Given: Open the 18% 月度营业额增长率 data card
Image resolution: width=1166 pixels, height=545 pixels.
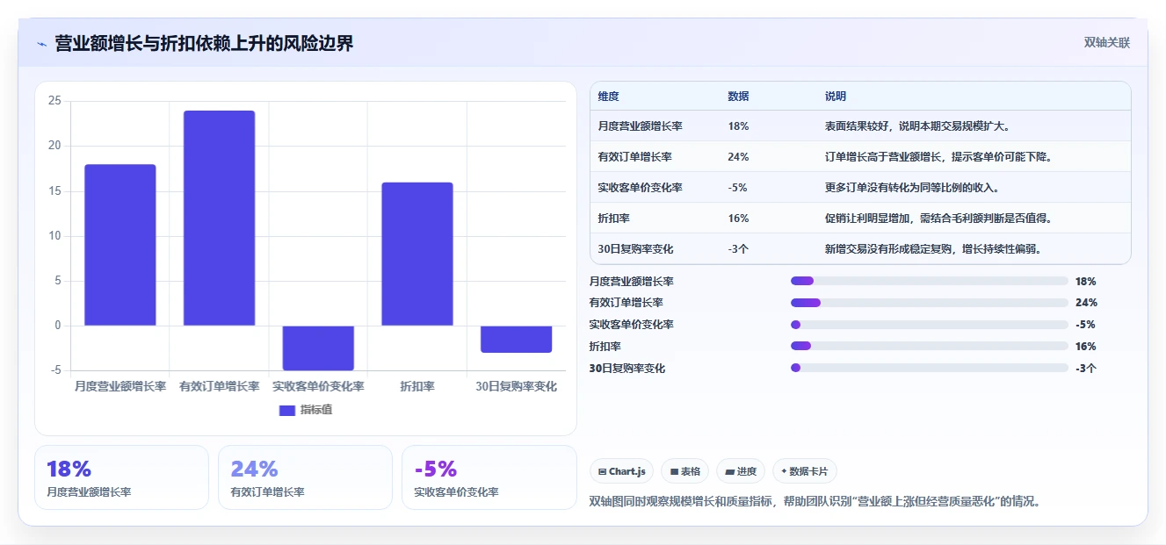Looking at the screenshot, I should [x=121, y=477].
